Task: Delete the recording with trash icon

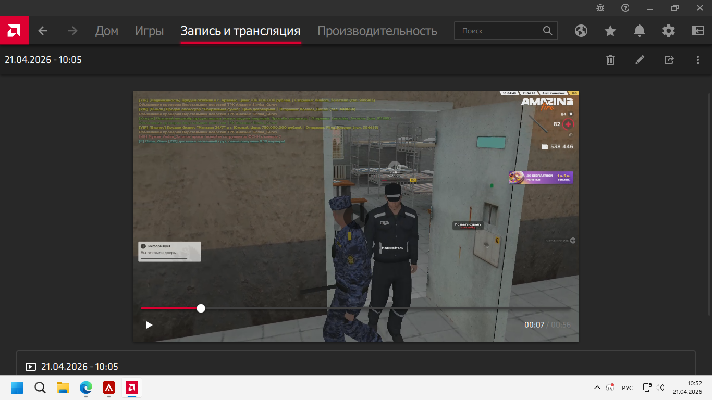Action: [610, 60]
